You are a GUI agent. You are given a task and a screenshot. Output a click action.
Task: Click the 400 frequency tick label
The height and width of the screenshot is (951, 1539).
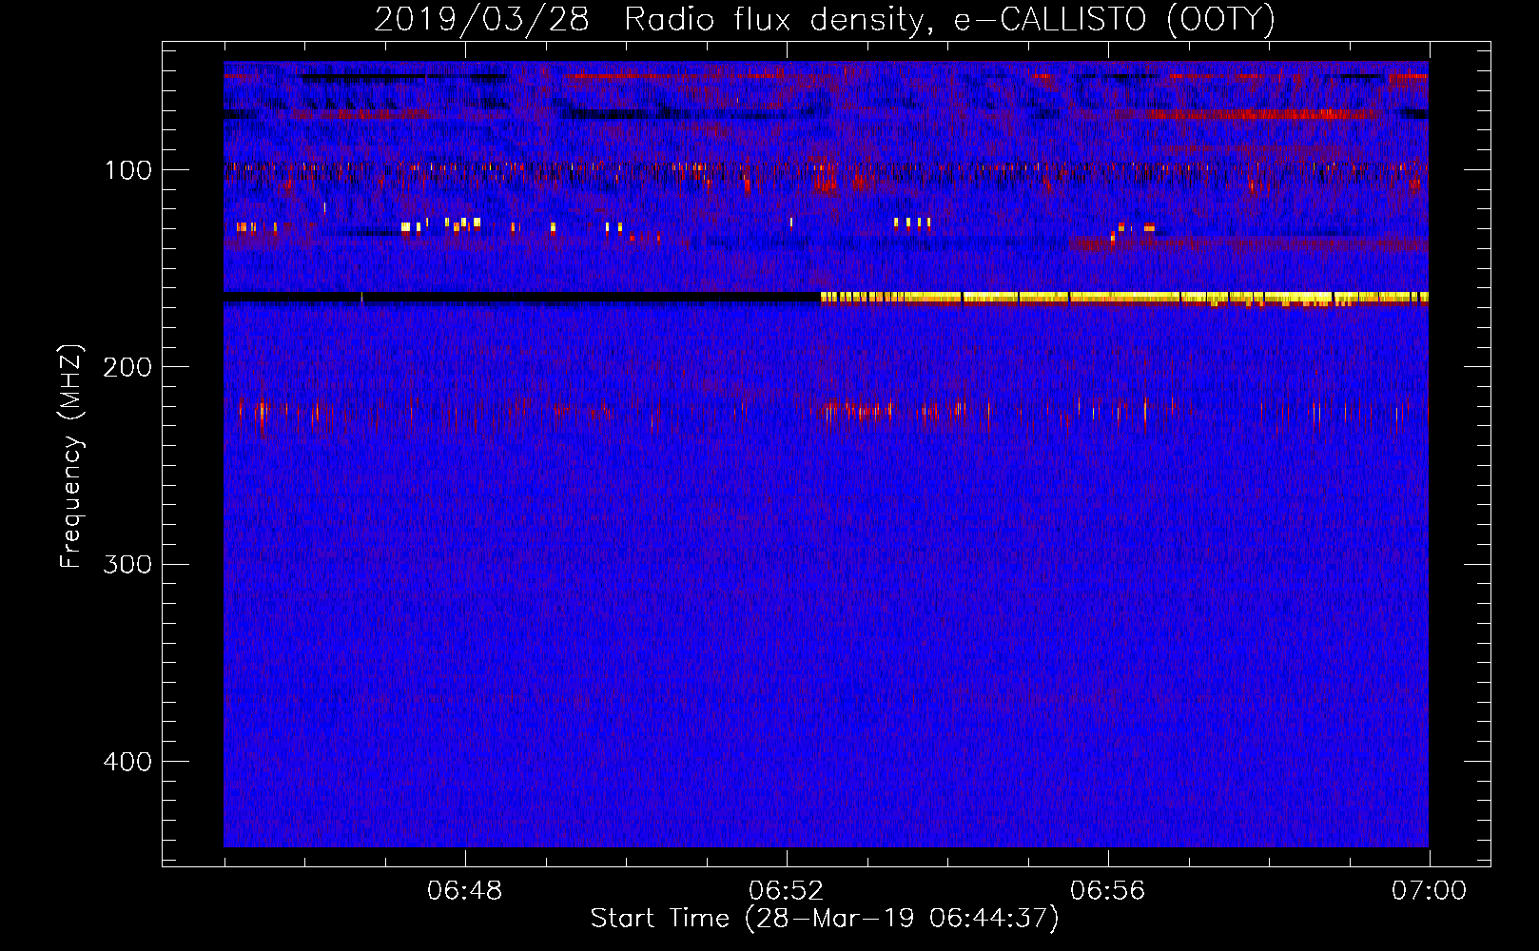[127, 762]
